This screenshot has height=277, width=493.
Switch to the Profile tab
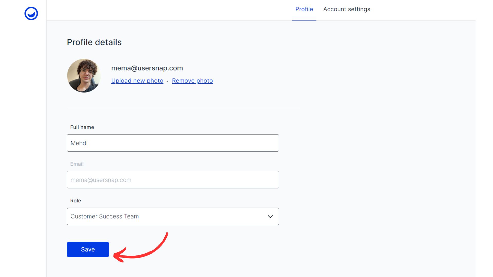[x=304, y=9]
